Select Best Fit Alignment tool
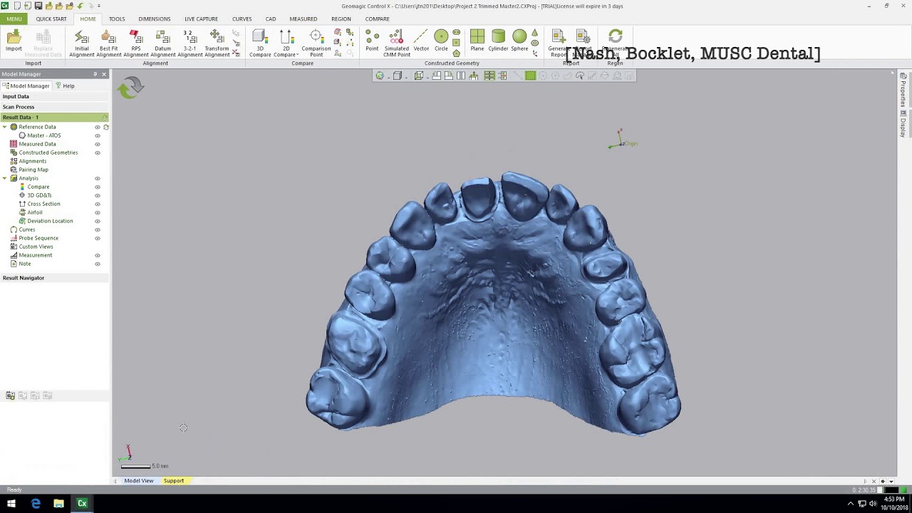This screenshot has width=912, height=513. pos(108,43)
